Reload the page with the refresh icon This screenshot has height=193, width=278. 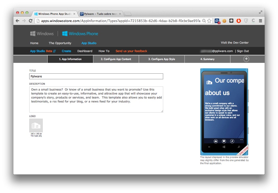point(31,21)
